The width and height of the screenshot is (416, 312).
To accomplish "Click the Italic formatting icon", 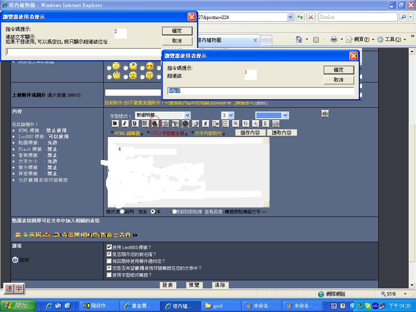I will (125, 123).
